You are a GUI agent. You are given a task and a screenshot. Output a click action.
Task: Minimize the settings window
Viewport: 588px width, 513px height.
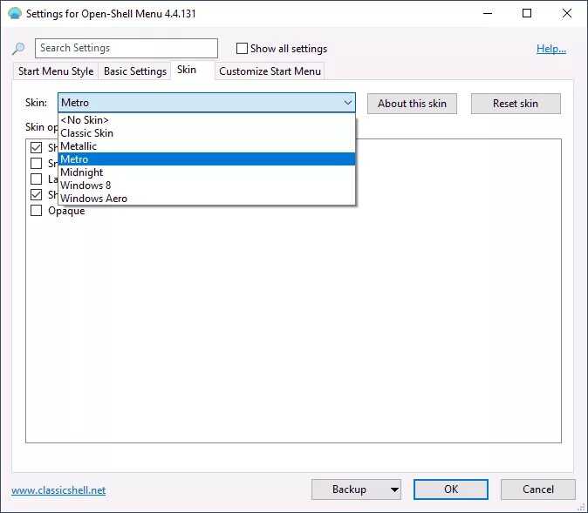(x=488, y=13)
